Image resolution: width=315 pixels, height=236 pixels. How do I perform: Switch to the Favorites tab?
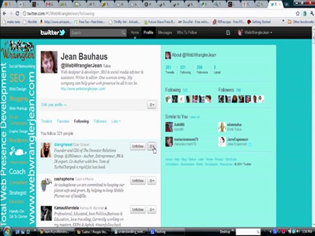click(x=63, y=121)
